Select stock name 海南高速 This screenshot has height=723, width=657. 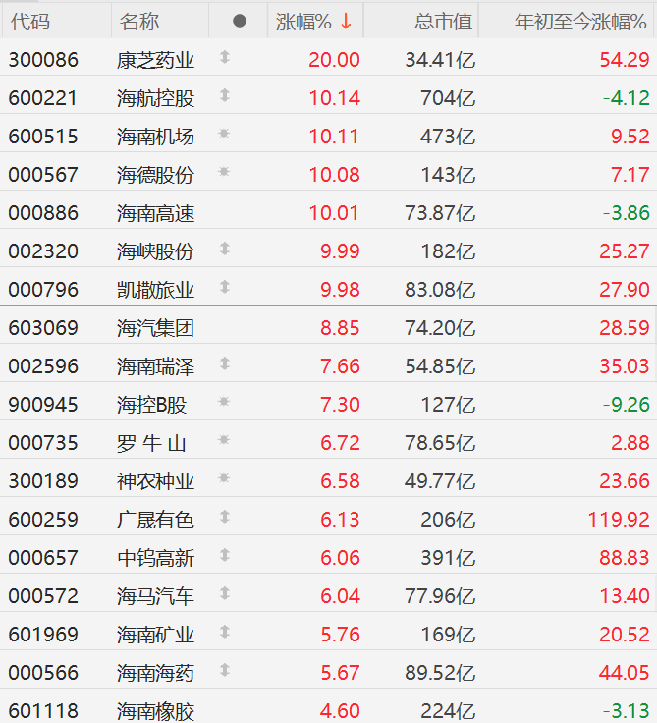tap(156, 213)
